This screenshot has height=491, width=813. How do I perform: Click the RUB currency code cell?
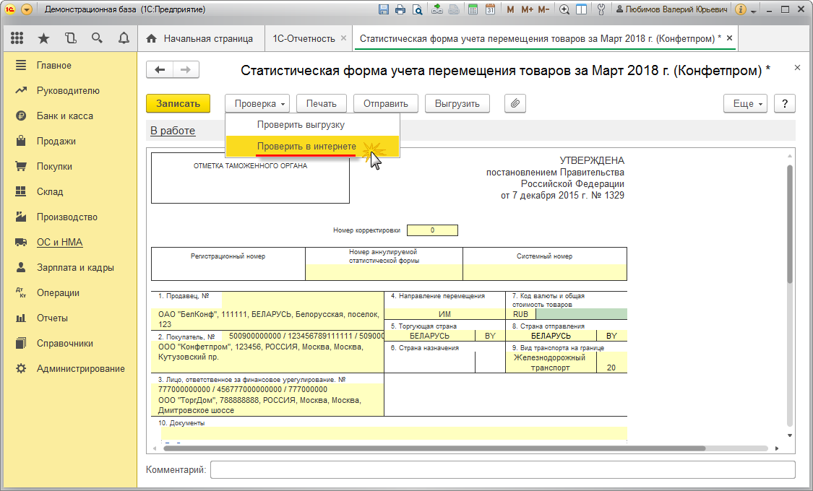[x=520, y=314]
